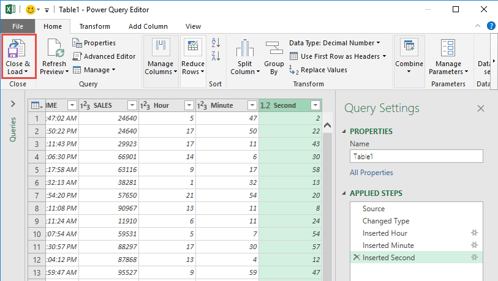Sort column ascending A to Z
The image size is (498, 281).
pyautogui.click(x=216, y=42)
